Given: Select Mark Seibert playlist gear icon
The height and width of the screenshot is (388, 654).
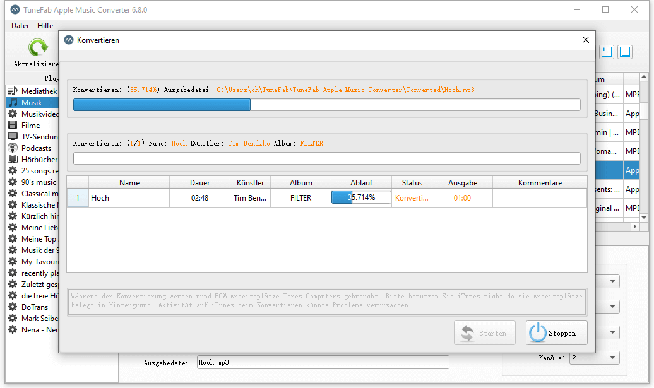Looking at the screenshot, I should pyautogui.click(x=13, y=319).
